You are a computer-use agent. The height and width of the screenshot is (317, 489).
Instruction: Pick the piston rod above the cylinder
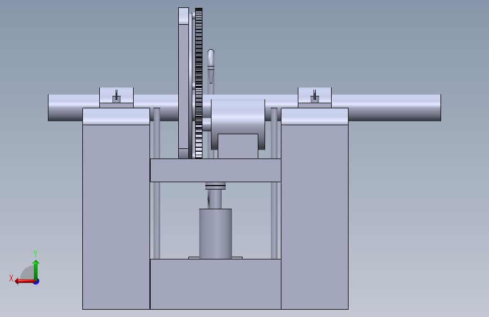(x=215, y=199)
